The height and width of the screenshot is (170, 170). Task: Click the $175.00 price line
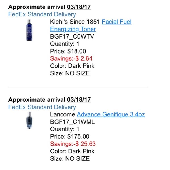coord(70,137)
